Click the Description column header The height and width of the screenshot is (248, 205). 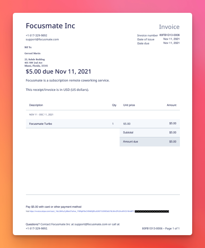pyautogui.click(x=36, y=105)
